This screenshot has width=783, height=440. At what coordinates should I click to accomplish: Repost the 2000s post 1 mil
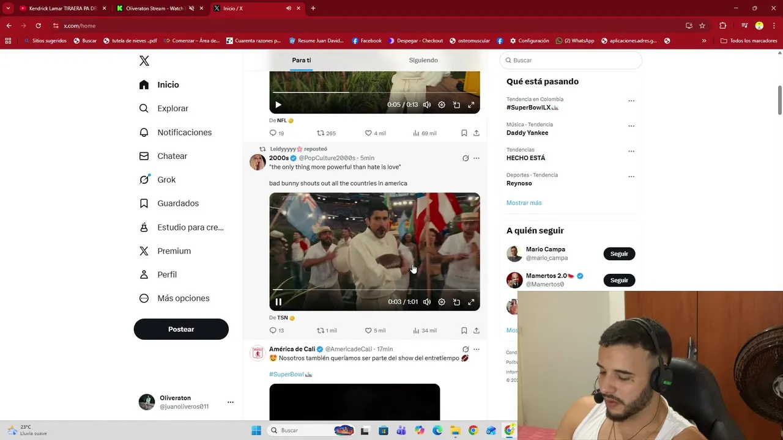pyautogui.click(x=327, y=331)
